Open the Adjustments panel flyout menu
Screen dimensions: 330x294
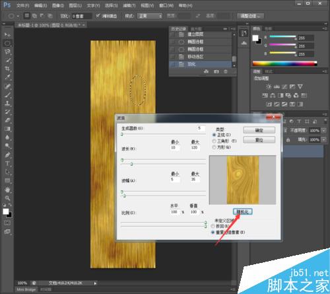[x=324, y=71]
